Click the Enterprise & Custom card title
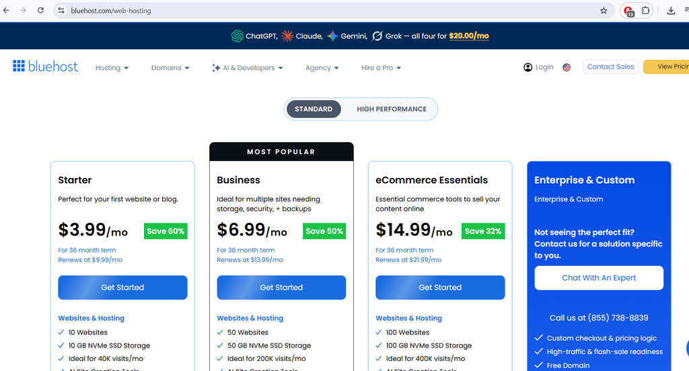Screen dimensions: 689x371 (585, 180)
